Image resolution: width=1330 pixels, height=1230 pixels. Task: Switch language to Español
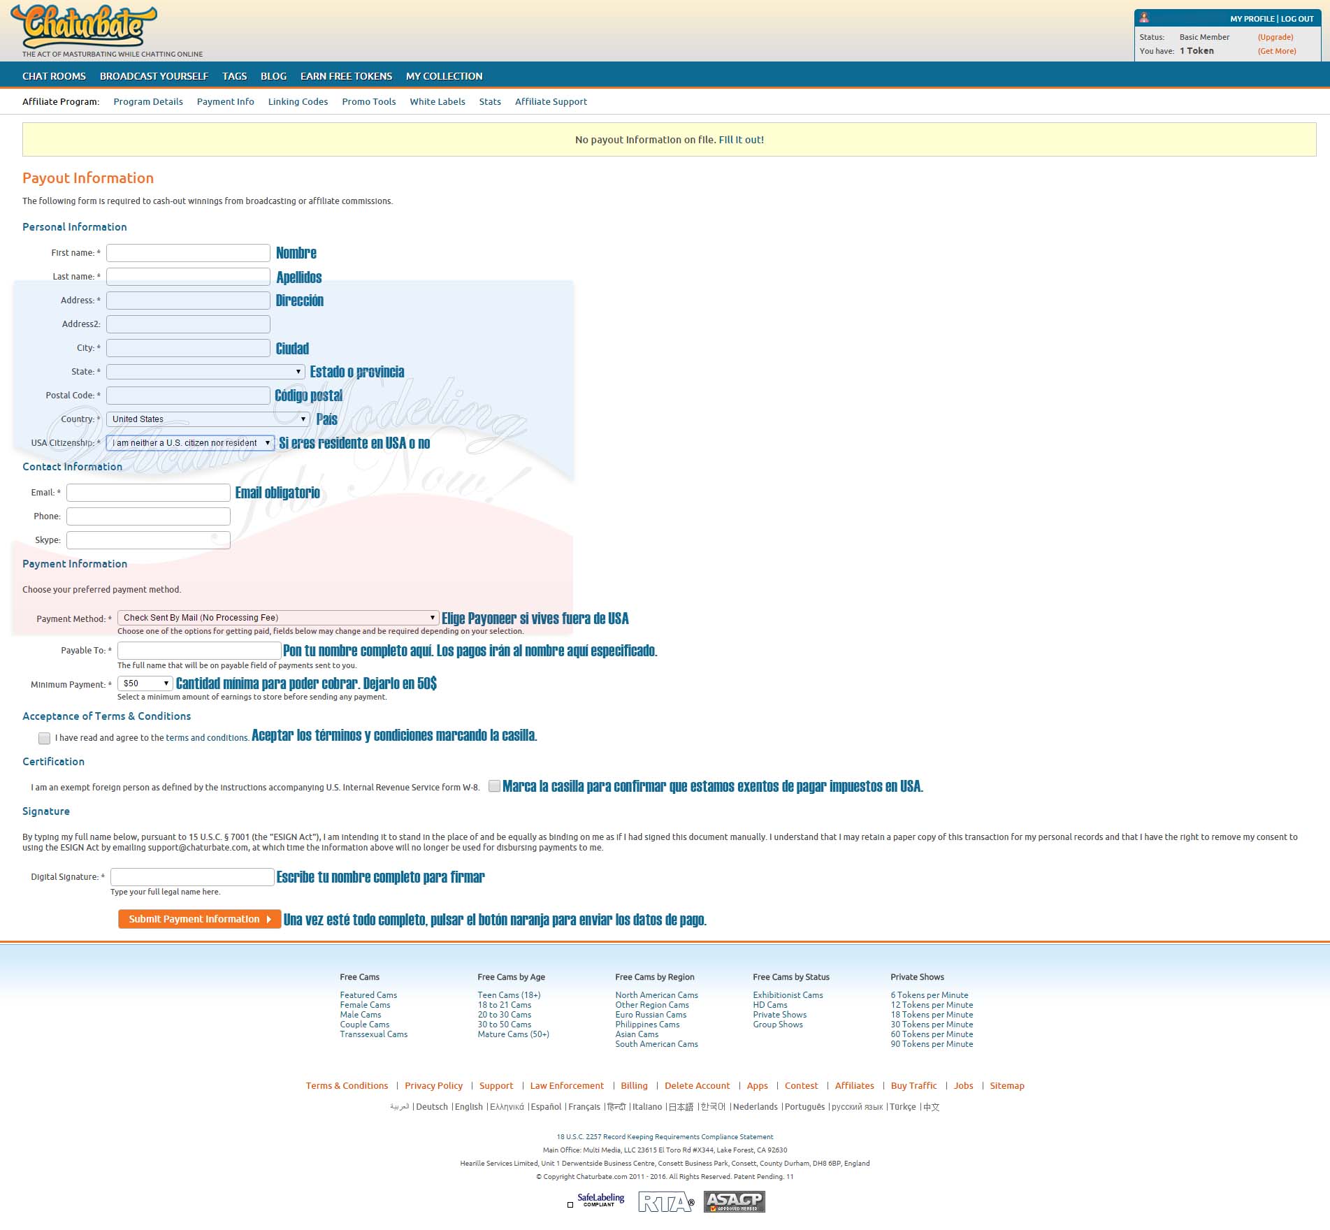tap(546, 1106)
